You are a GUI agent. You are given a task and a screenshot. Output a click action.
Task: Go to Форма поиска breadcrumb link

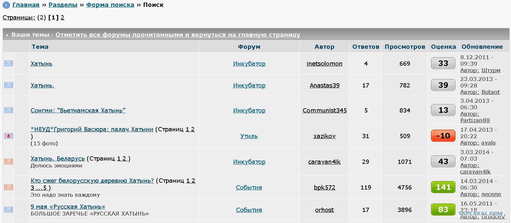pos(110,5)
